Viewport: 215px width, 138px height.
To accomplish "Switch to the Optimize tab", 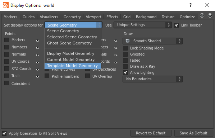I will coord(187,17).
